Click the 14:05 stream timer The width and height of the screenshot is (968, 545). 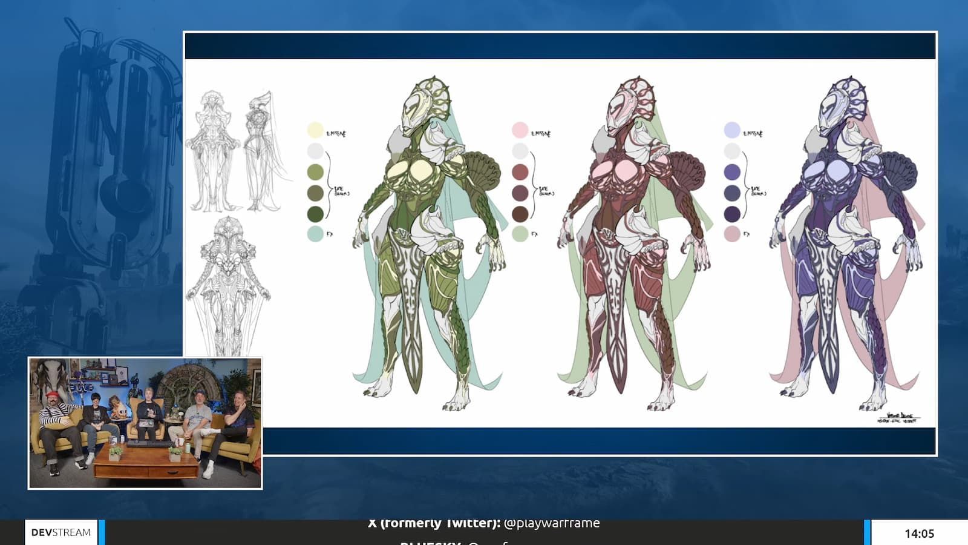click(x=919, y=533)
